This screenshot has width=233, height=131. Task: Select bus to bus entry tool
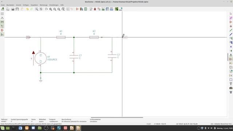pos(231,43)
